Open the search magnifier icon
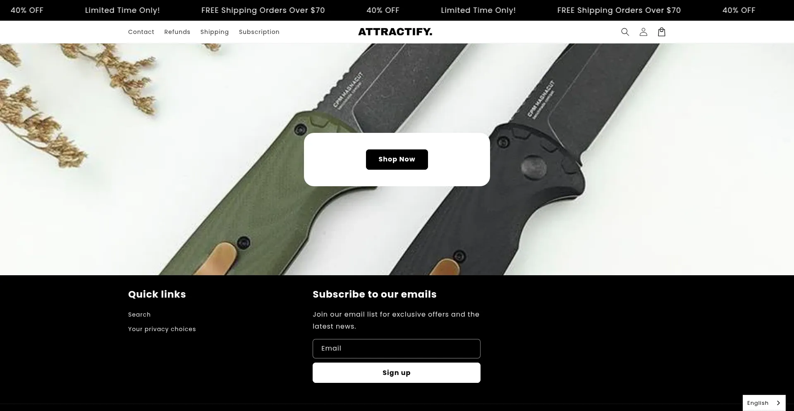This screenshot has height=411, width=794. coord(625,32)
